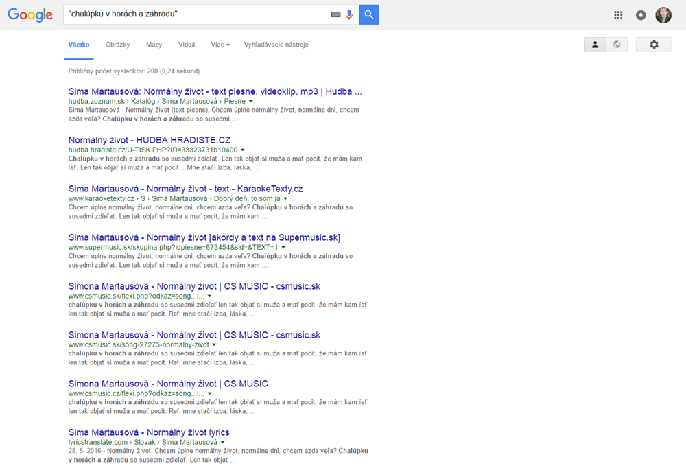Hide private results with globe icon

coord(617,45)
